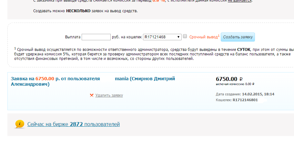294x165 pixels.
Task: Click the yellow info speech bubble icon
Action: (x=20, y=124)
